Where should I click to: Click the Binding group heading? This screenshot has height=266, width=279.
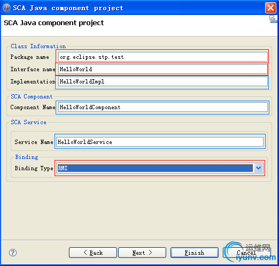tap(27, 157)
